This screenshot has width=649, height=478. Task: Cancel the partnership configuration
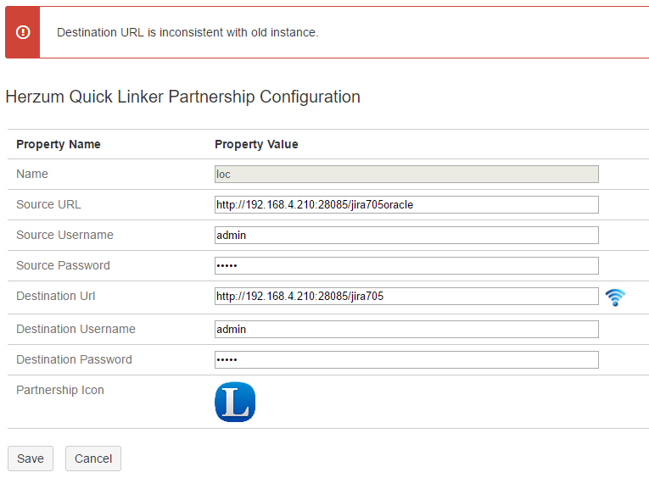click(x=93, y=459)
